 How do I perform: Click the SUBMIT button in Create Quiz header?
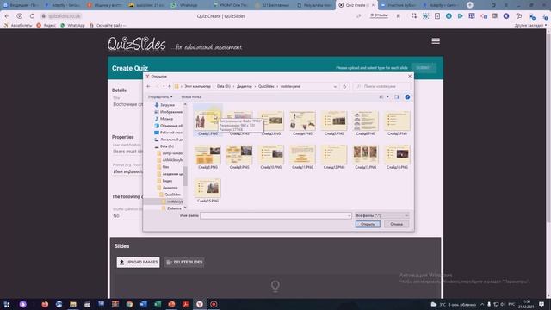coord(424,67)
